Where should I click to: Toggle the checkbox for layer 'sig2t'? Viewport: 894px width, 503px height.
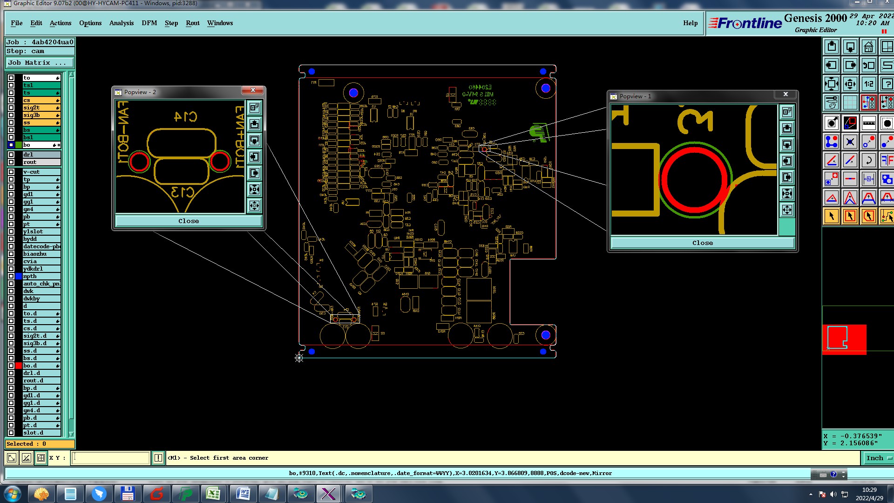point(11,108)
